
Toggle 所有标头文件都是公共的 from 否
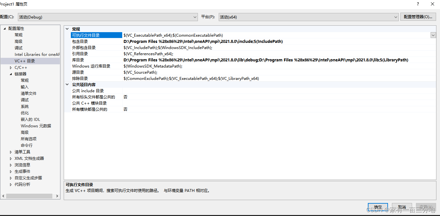tap(125, 97)
